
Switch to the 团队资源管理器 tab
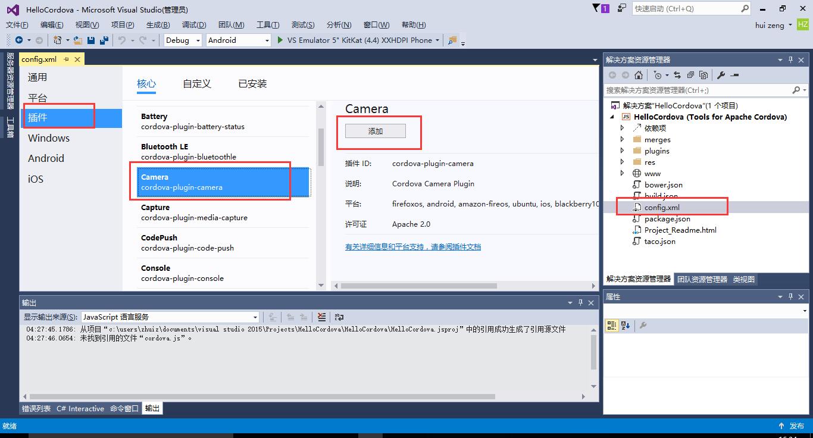tap(702, 279)
